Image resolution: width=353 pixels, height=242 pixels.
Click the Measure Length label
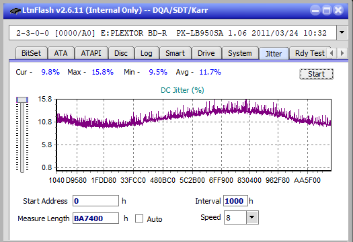[x=44, y=218]
